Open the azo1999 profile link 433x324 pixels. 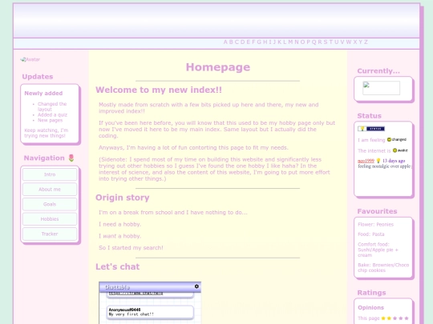pyautogui.click(x=366, y=161)
